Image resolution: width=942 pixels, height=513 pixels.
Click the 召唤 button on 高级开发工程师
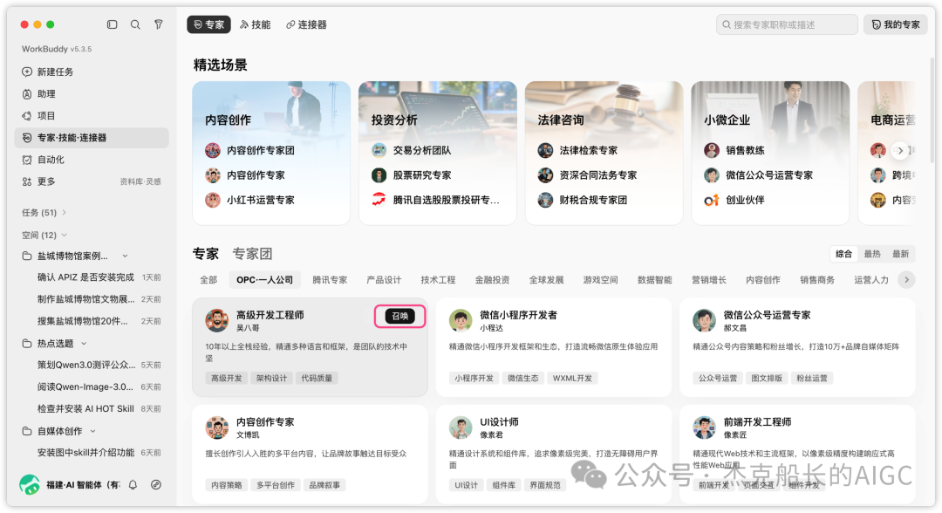pyautogui.click(x=400, y=316)
